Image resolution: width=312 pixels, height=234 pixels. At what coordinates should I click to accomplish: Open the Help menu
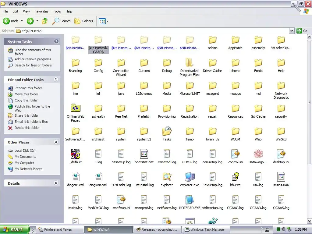pyautogui.click(x=69, y=11)
